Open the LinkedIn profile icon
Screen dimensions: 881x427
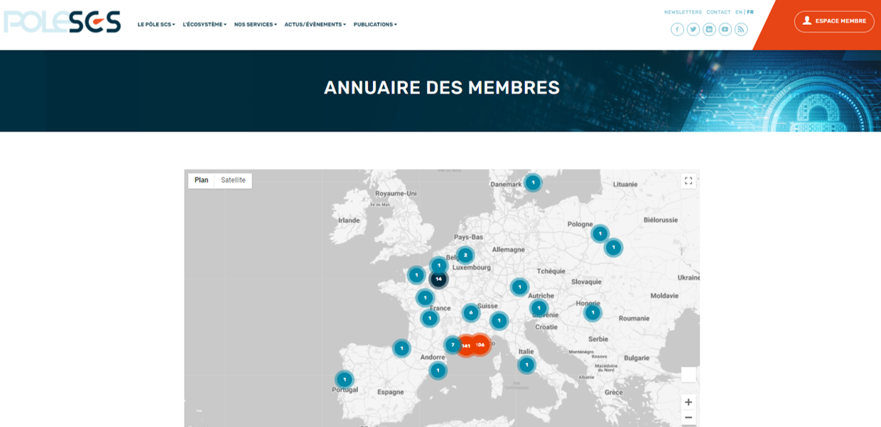[x=708, y=30]
